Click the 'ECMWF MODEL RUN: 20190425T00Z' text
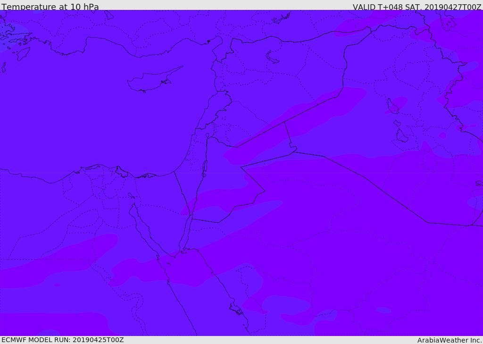 point(63,340)
